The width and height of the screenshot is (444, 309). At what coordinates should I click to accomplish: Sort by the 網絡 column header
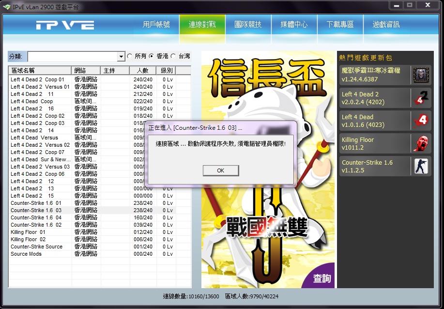point(86,70)
